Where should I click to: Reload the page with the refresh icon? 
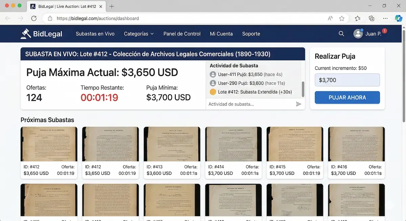(34, 19)
